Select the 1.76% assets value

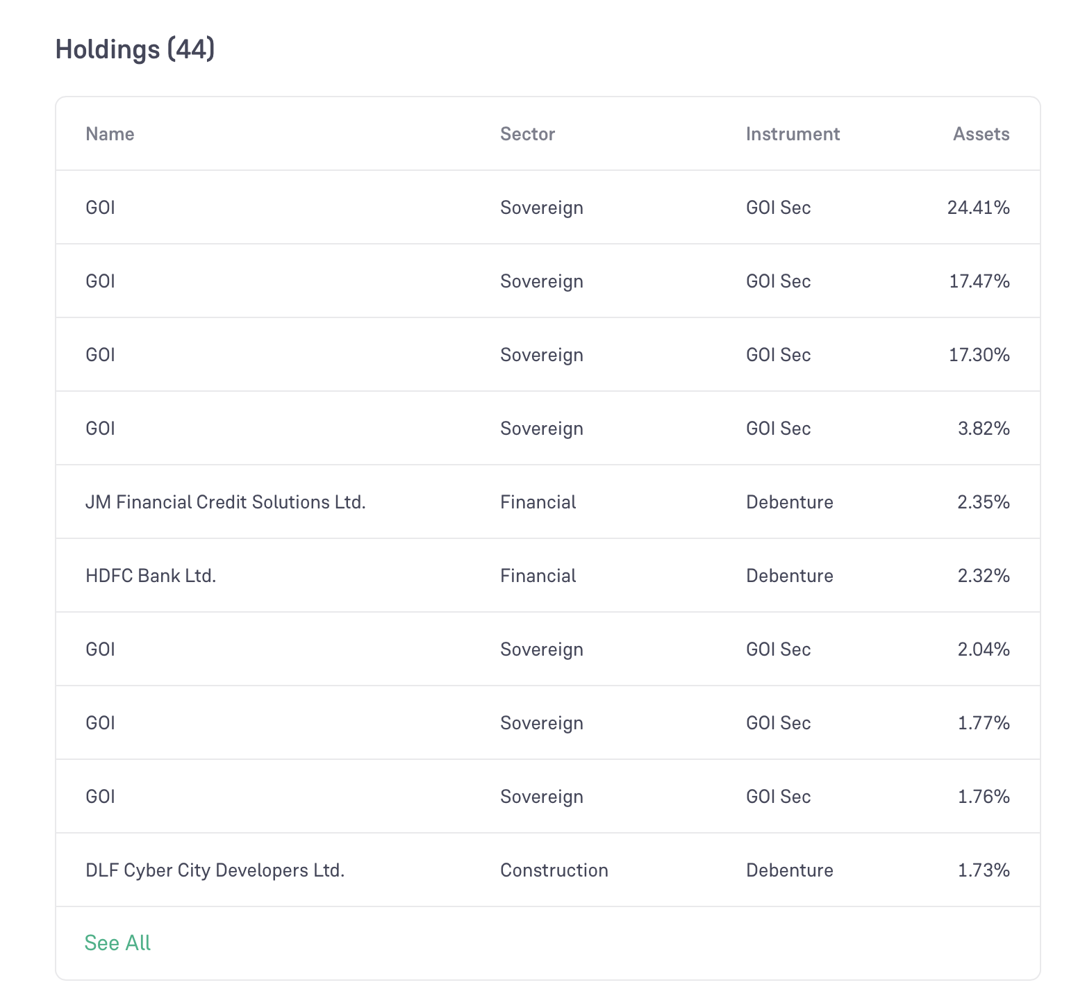click(x=984, y=797)
